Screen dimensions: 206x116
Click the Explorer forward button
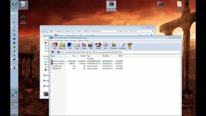pos(46,31)
